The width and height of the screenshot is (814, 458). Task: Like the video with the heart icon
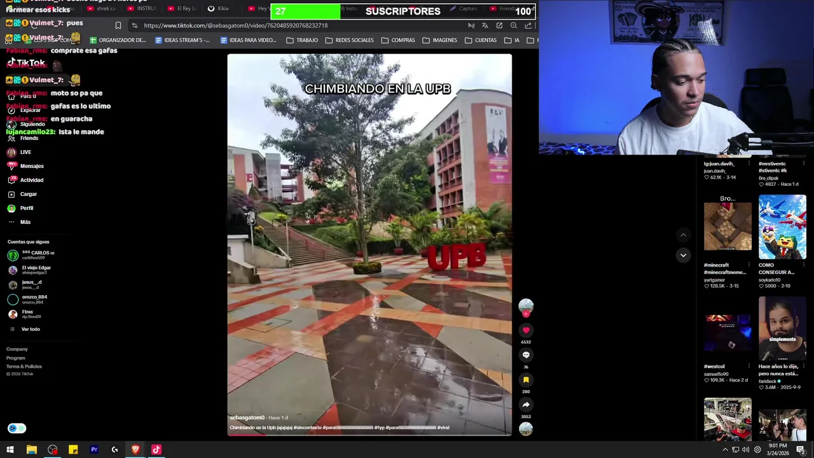526,330
